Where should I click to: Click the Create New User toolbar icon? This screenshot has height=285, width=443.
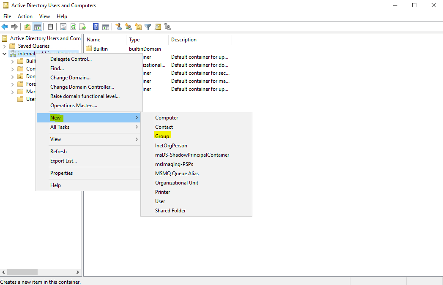point(119,27)
